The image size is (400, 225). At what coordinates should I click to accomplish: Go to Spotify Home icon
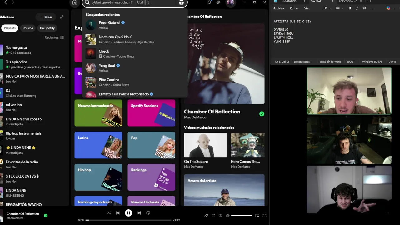point(75,2)
